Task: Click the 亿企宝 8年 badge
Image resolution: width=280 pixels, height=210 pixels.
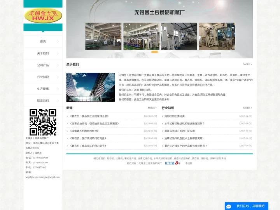Action: click(x=173, y=163)
